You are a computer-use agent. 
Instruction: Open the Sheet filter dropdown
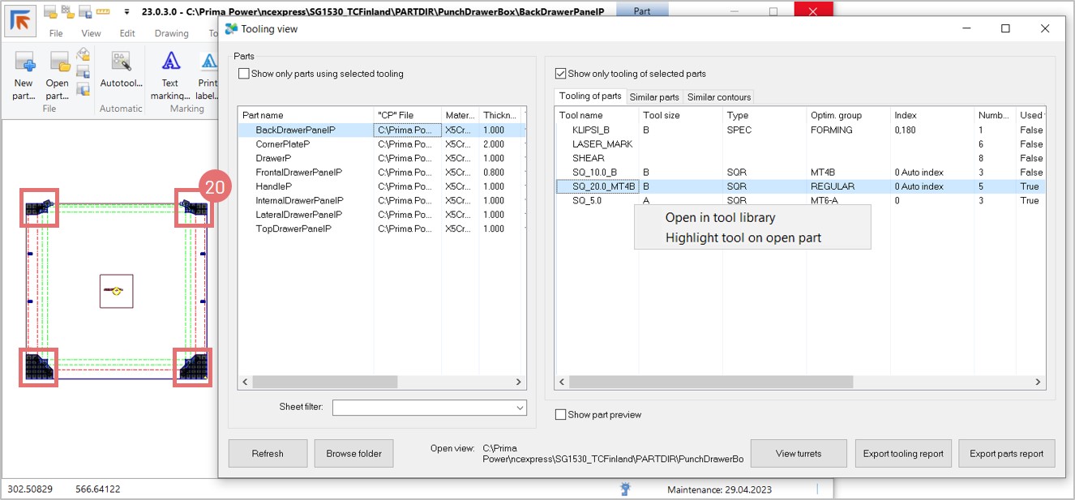[x=519, y=408]
